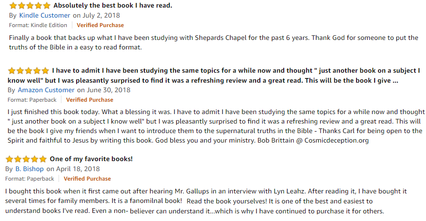
Task: Click the 'Format: Kindle Edition' label
Action: click(x=38, y=25)
